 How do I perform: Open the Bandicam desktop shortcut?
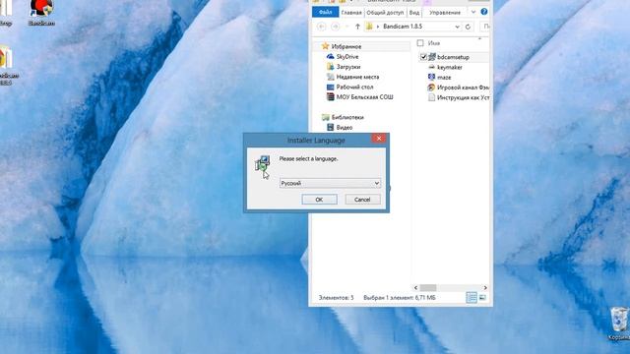pyautogui.click(x=41, y=13)
